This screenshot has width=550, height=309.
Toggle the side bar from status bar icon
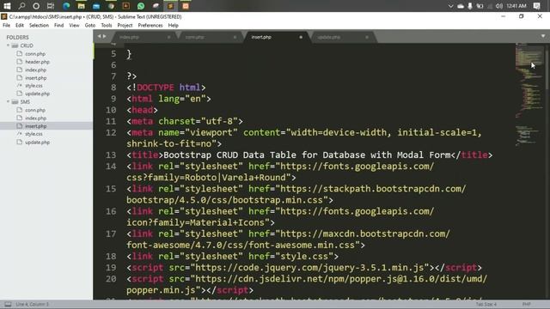(x=8, y=304)
